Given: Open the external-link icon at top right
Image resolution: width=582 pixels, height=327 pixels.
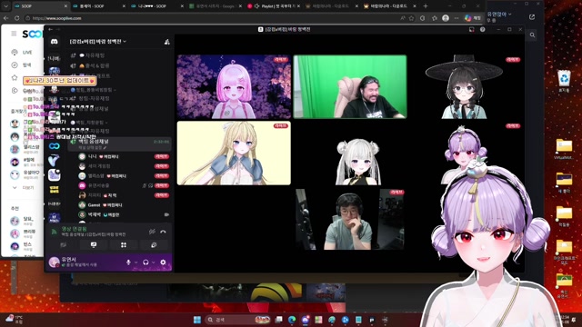Looking at the screenshot, I should click(532, 17).
